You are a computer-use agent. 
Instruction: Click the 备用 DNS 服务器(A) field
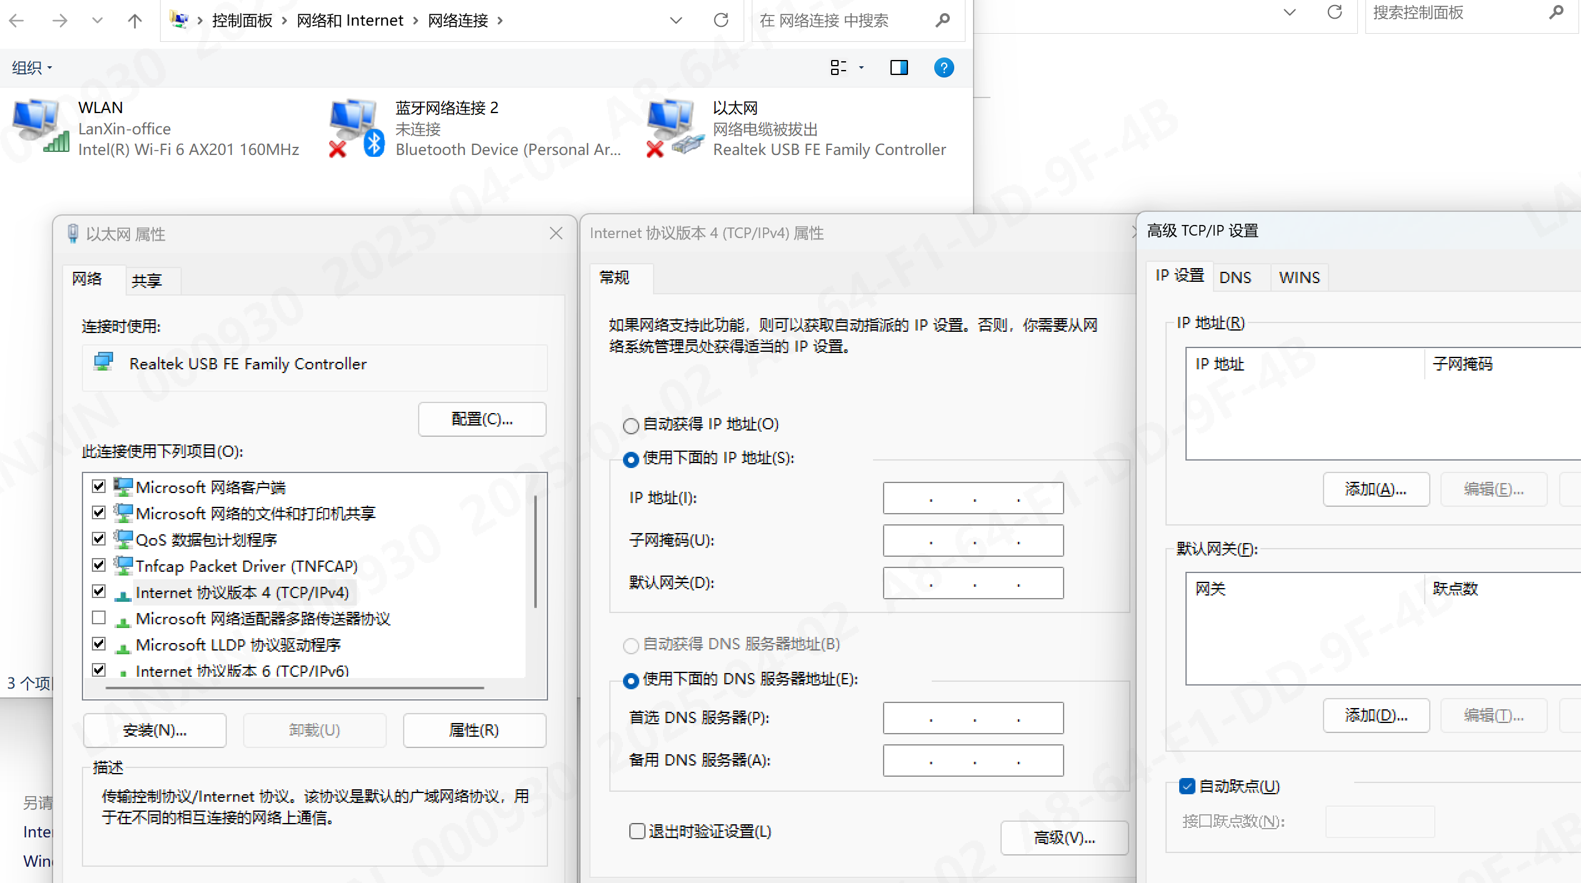(973, 761)
